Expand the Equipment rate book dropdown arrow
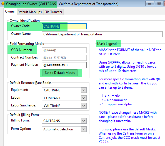Image resolution: width=165 pixels, height=146 pixels. click(x=84, y=90)
